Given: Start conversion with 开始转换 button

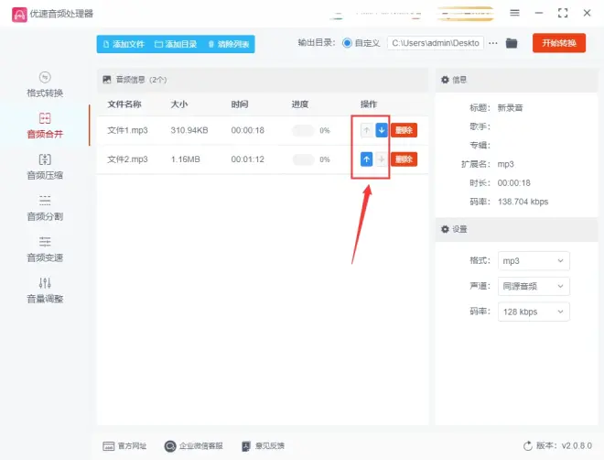Looking at the screenshot, I should point(559,43).
